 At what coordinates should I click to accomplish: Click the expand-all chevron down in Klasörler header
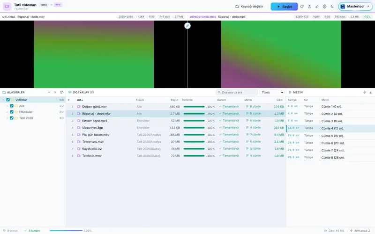[49, 92]
